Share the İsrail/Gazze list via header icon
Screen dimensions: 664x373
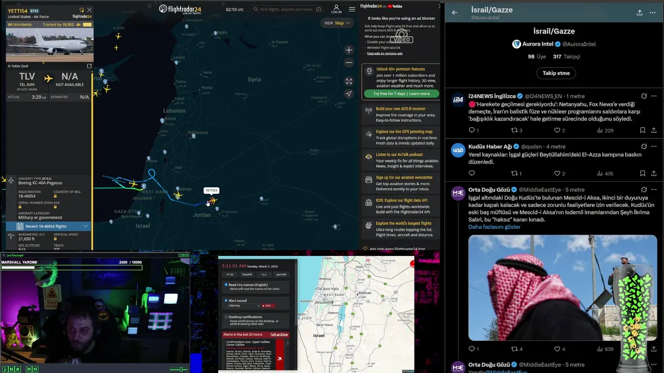click(x=640, y=13)
